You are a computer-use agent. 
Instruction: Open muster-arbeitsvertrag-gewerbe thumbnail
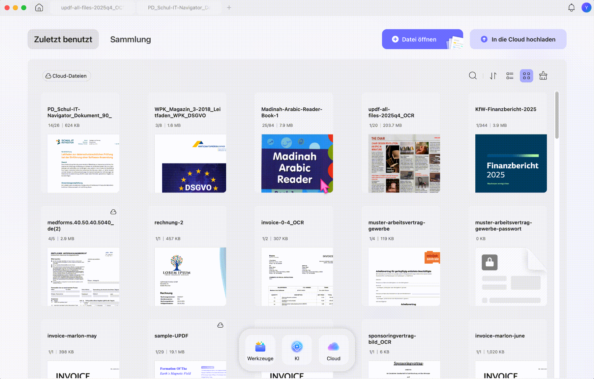click(404, 277)
